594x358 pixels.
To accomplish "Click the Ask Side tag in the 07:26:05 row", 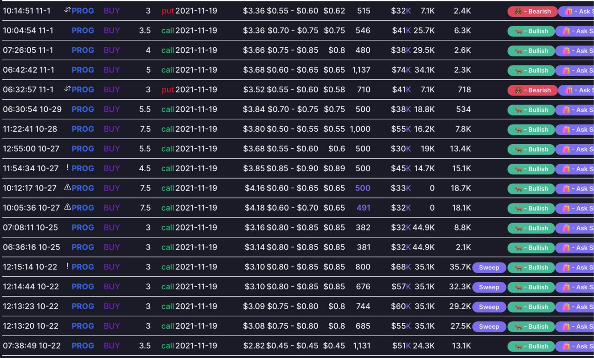I will point(576,51).
